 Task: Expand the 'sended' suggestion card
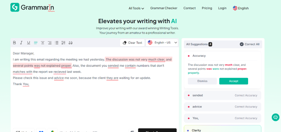coord(222,95)
